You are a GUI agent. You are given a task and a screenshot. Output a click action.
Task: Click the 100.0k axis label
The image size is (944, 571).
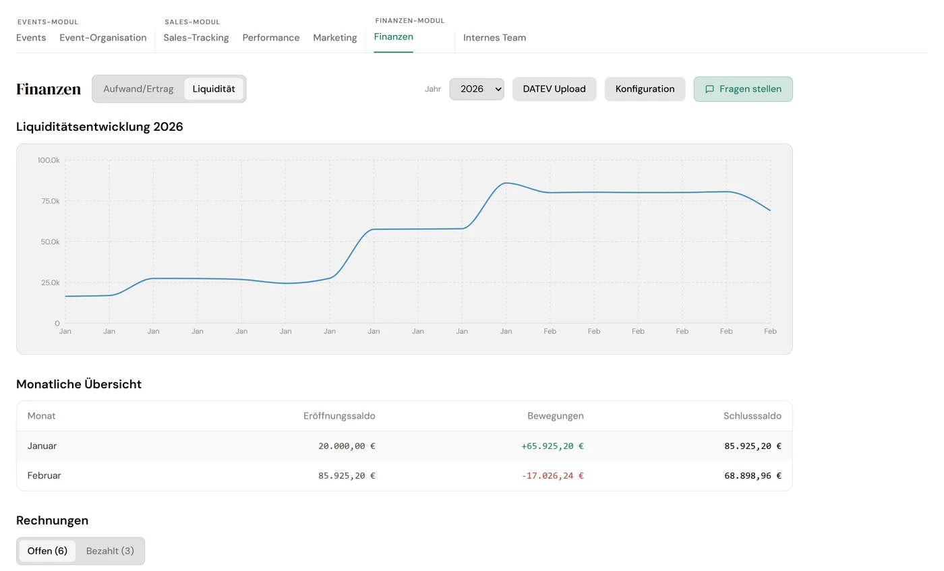(49, 160)
